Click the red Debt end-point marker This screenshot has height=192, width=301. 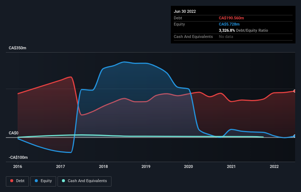coord(295,91)
